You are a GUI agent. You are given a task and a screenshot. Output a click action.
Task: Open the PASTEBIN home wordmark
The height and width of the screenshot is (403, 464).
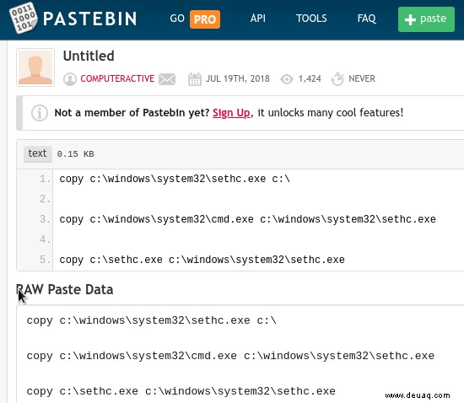click(x=90, y=19)
